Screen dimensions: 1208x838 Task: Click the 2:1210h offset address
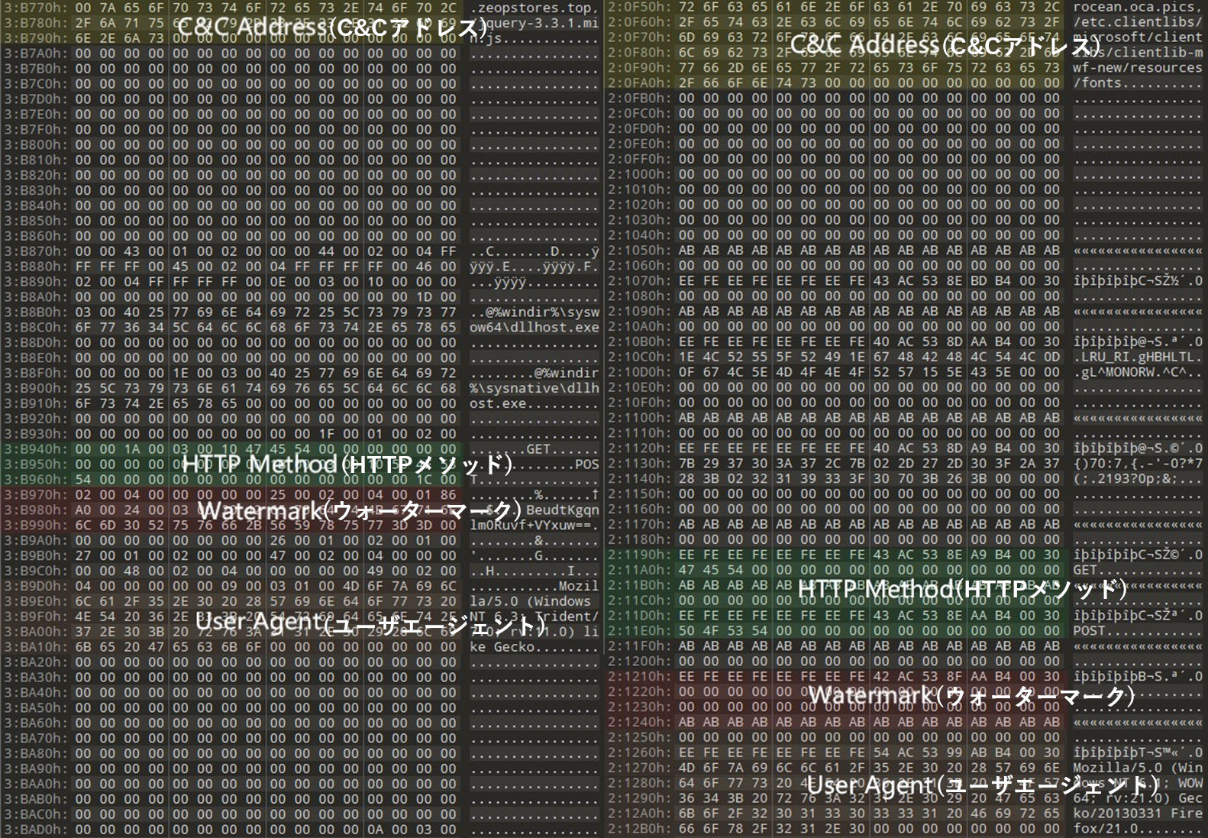pos(639,676)
